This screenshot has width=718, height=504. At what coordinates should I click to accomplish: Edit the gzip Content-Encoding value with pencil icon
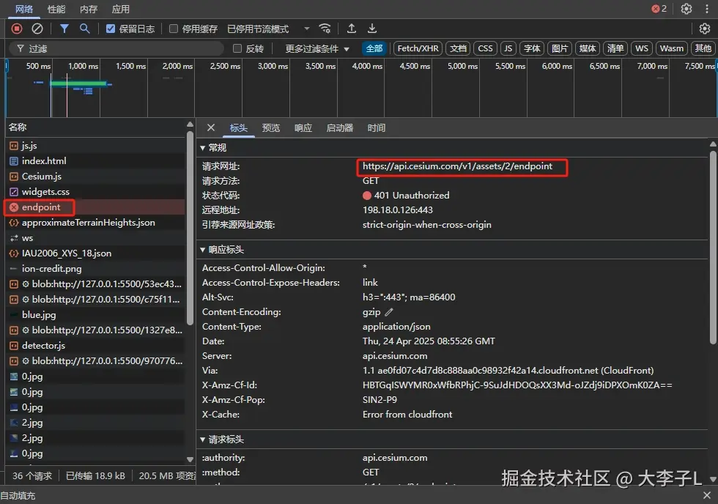pos(390,311)
